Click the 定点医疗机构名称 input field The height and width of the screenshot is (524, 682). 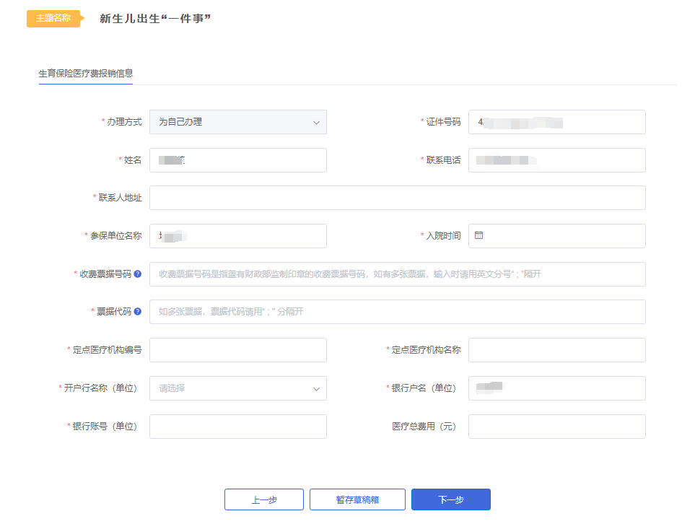[556, 350]
